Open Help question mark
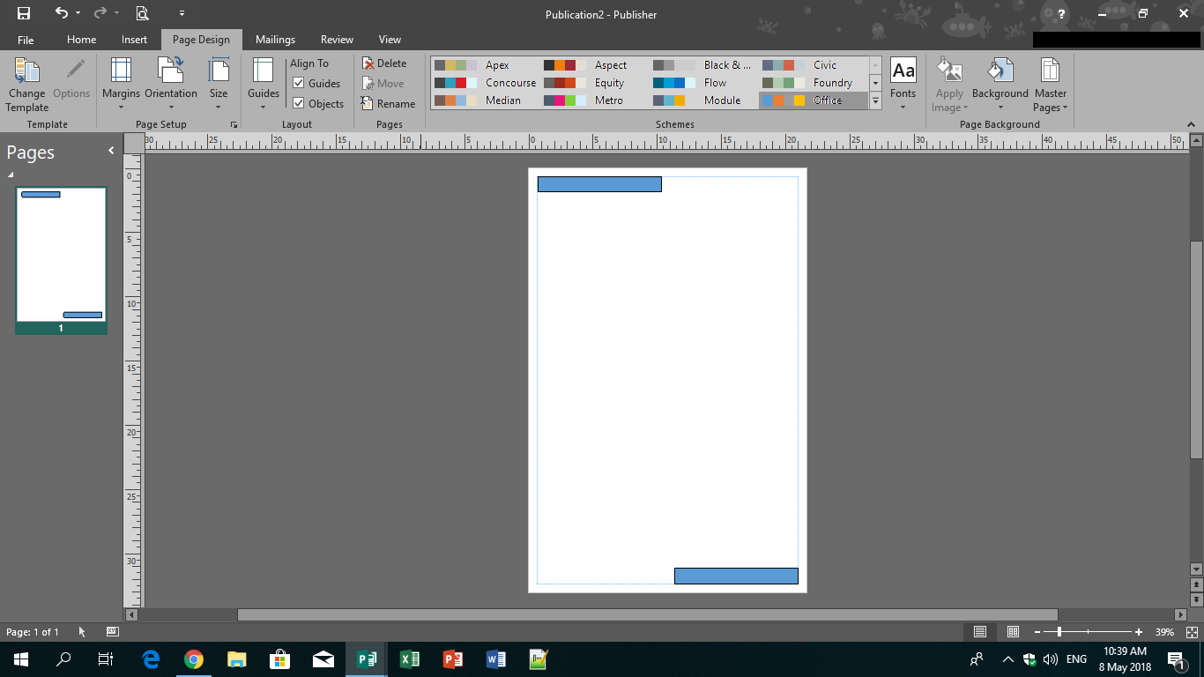 [1061, 14]
